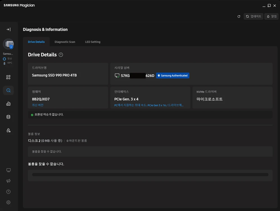Click the monitor icon near sidebar bottom
280x211 pixels.
pyautogui.click(x=8, y=170)
